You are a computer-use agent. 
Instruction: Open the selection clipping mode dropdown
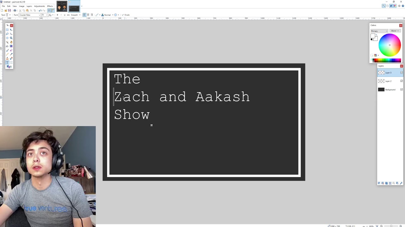116,15
